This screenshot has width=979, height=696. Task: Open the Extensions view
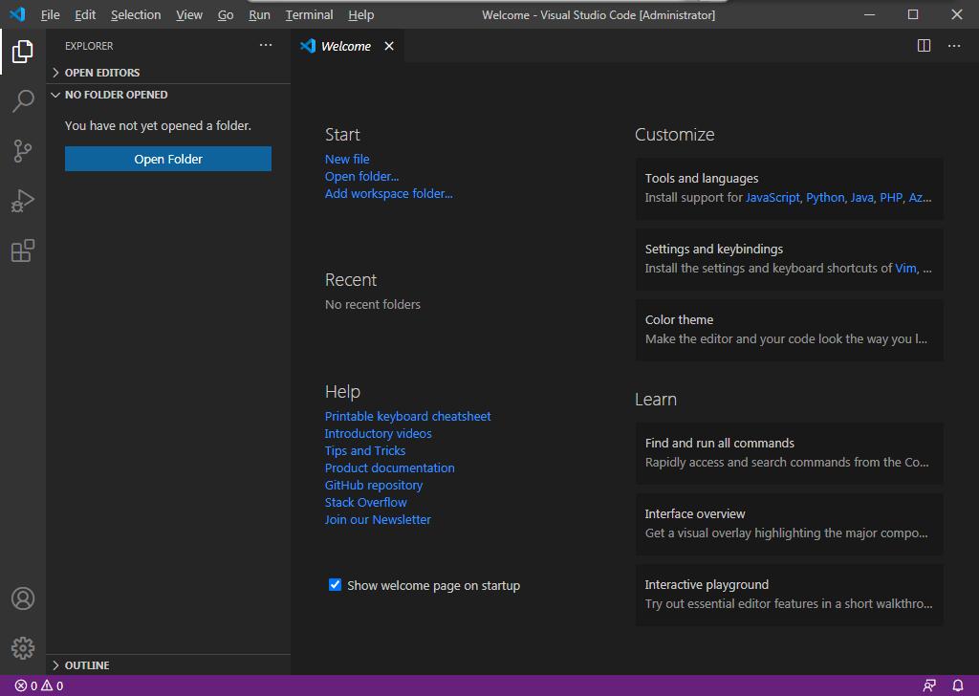tap(23, 250)
